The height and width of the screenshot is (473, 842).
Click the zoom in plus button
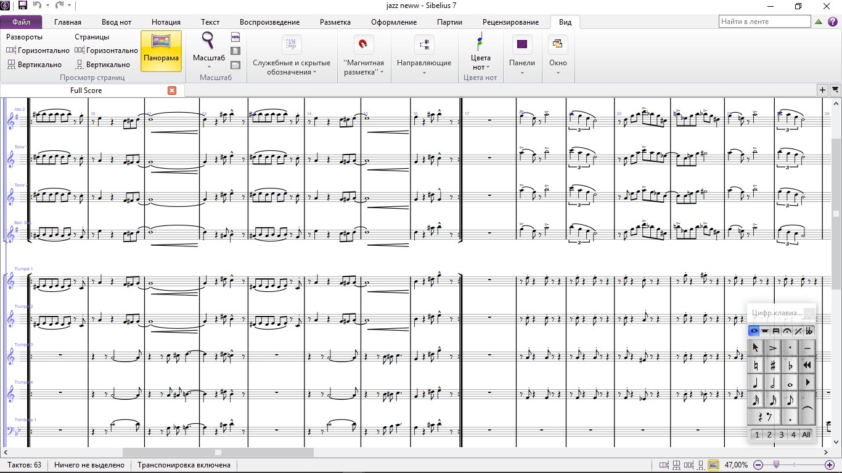(x=829, y=465)
